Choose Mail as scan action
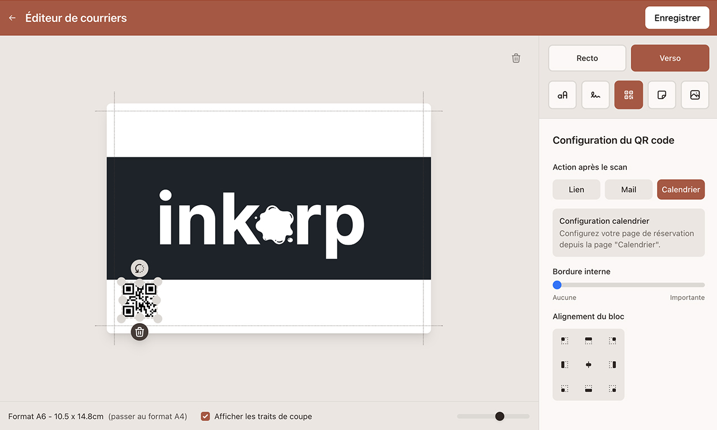 (628, 190)
